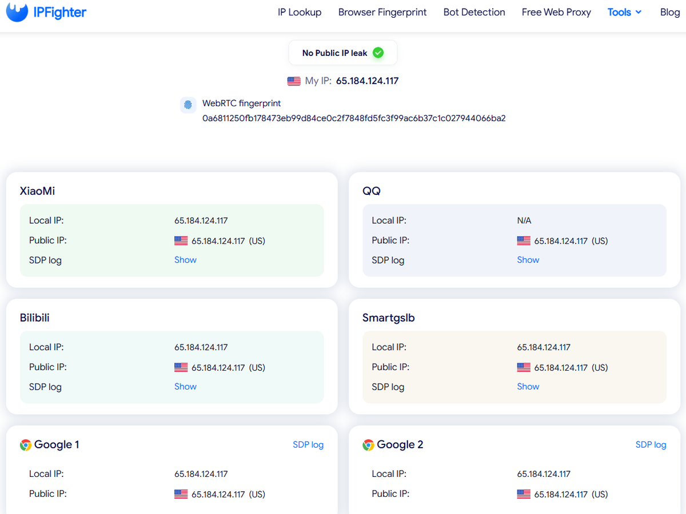686x514 pixels.
Task: Click the My IP address 65.184.124.117
Action: (x=367, y=81)
